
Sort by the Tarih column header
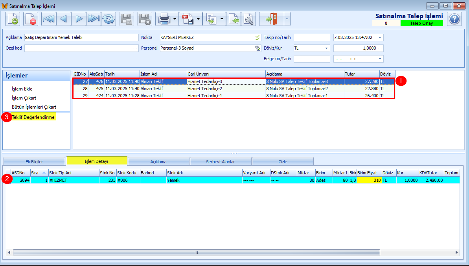(122, 74)
